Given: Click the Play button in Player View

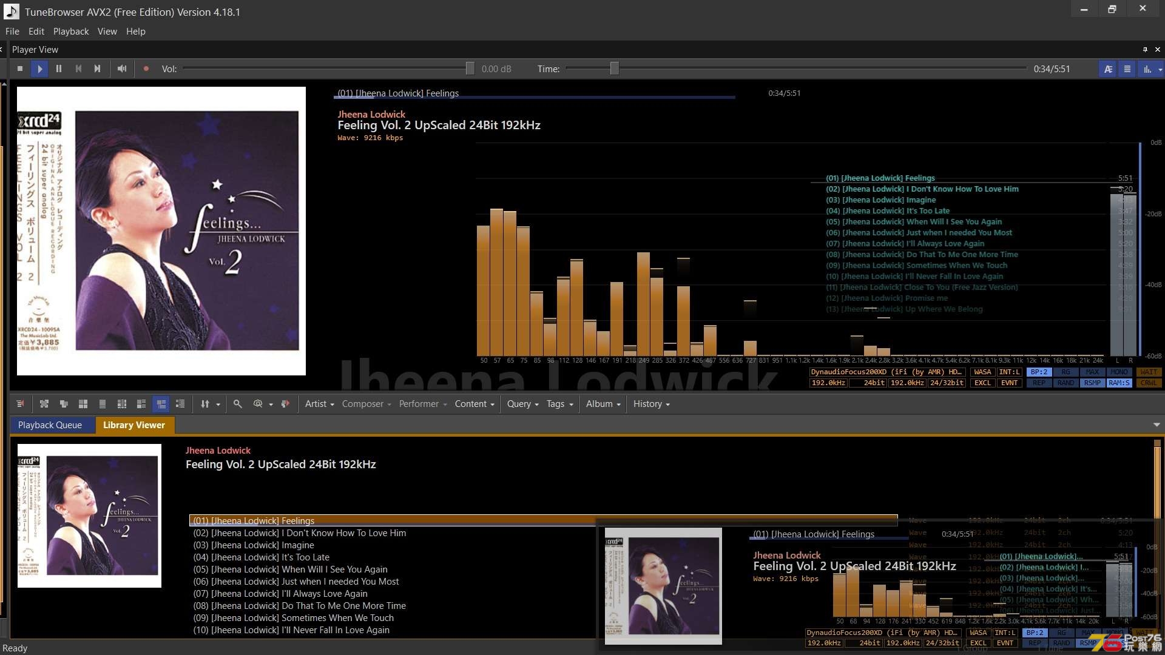Looking at the screenshot, I should [x=39, y=69].
